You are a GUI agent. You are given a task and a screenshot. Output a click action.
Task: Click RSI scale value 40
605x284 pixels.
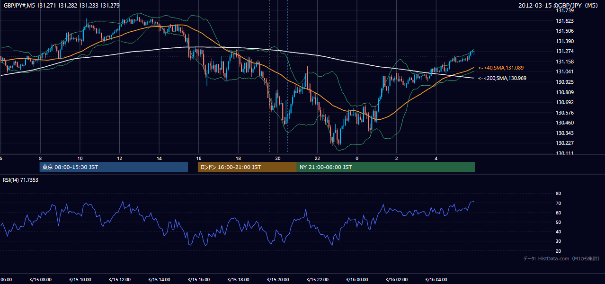point(558,231)
